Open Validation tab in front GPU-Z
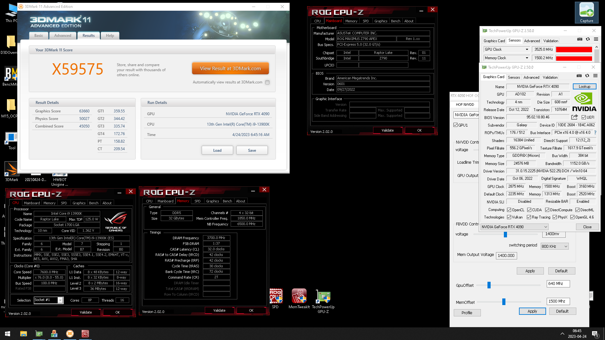The width and height of the screenshot is (605, 340). pos(550,77)
